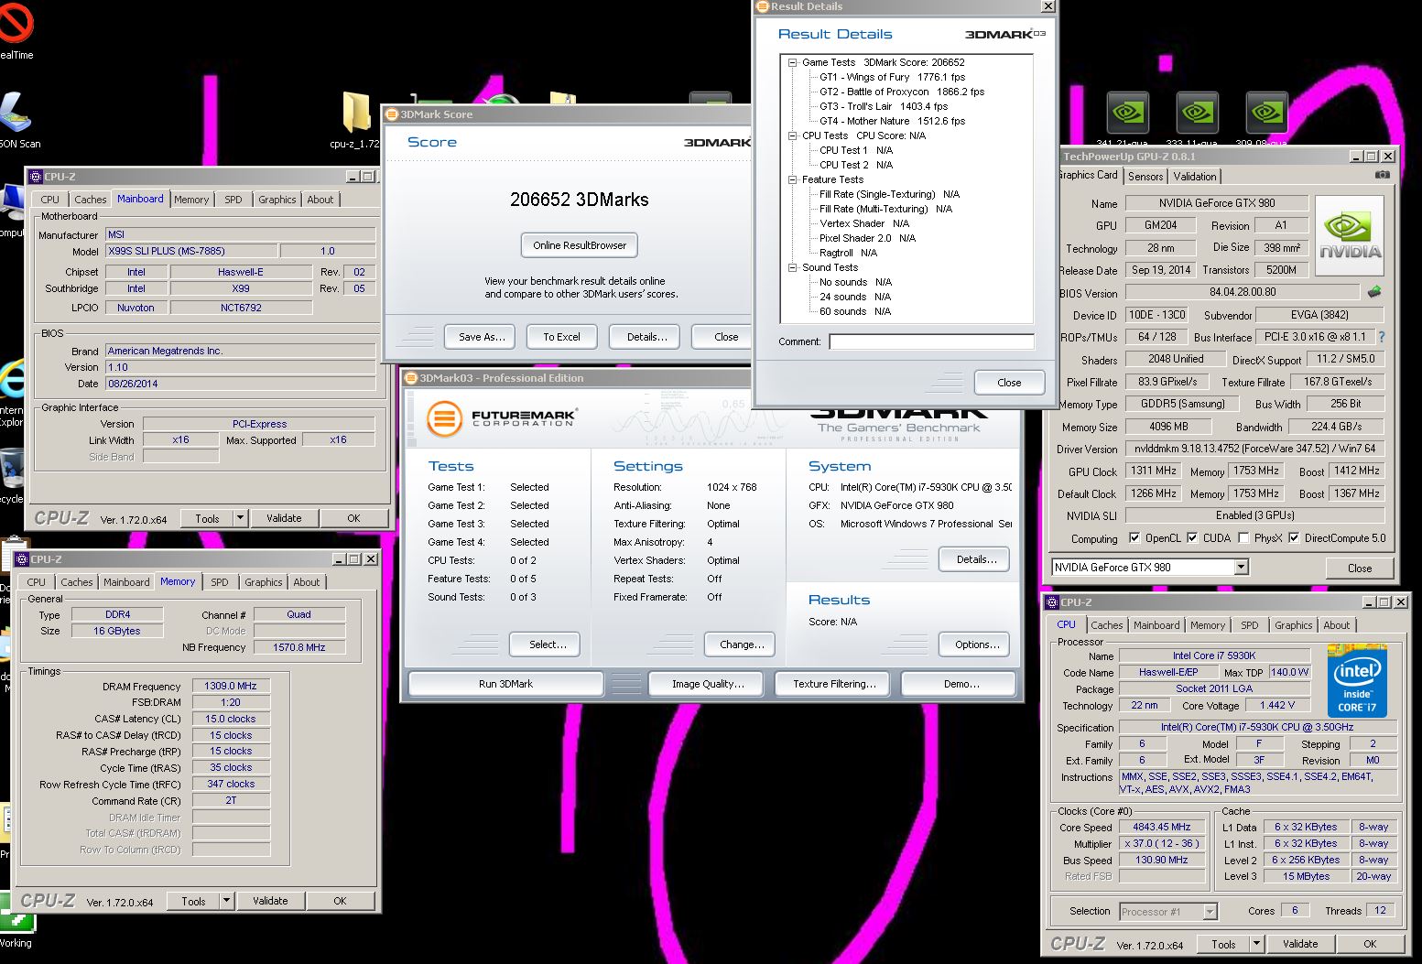Start benchmark with Run 3DMark button
Viewport: 1422px width, 964px height.
505,684
